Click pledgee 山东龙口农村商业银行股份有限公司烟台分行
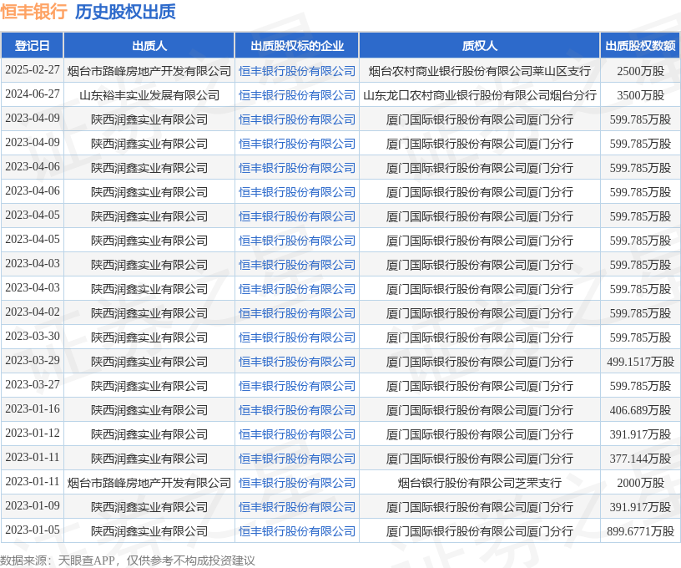Viewport: 681px width, 568px height. point(480,95)
